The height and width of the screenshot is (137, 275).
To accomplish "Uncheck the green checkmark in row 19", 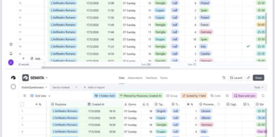I will (x=248, y=46).
